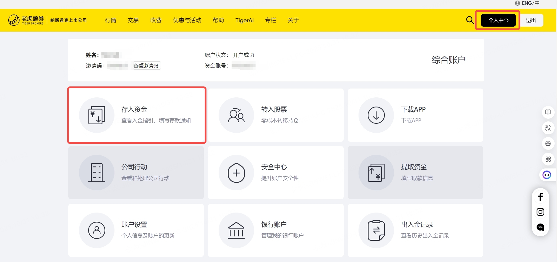Open the 优惠与活动 menu
Viewport: 557px width, 262px height.
tap(187, 20)
